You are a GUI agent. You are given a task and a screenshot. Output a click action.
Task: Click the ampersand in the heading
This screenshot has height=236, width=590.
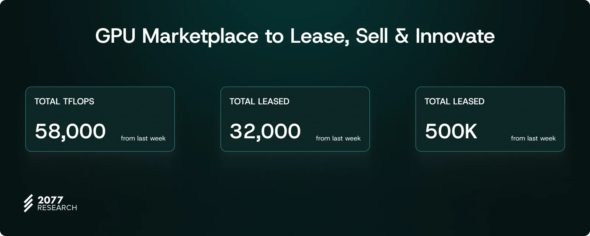[402, 36]
